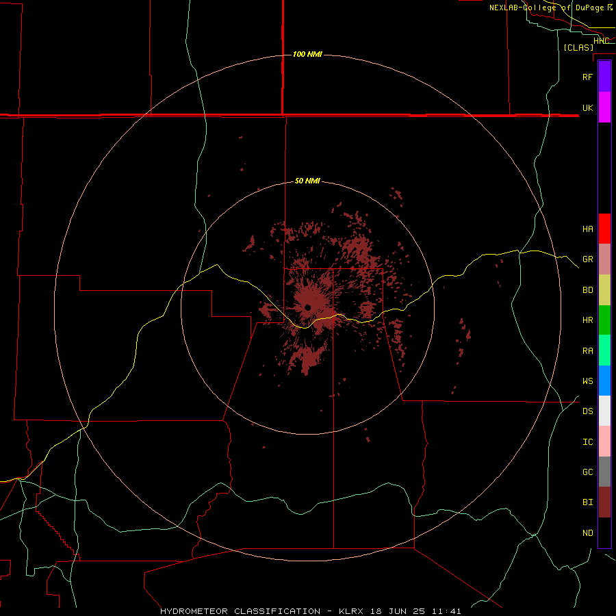616x616 pixels.
Task: Click the HYDROMETEOR CLASSIFICATION title text
Action: coord(240,611)
